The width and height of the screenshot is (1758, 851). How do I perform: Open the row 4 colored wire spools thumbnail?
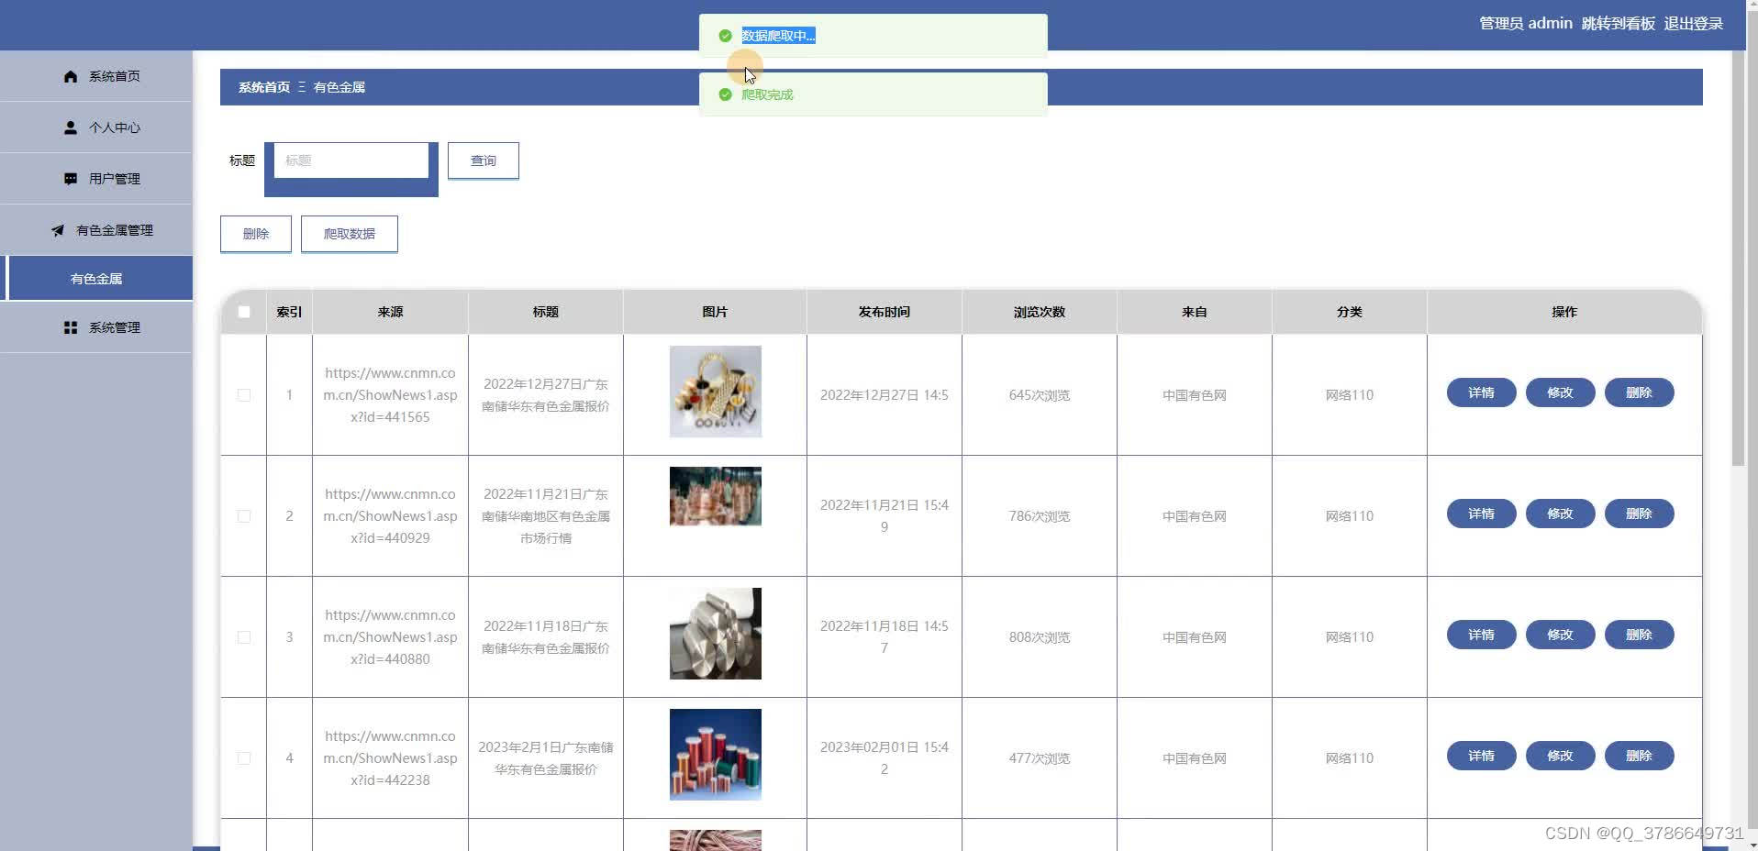click(716, 755)
